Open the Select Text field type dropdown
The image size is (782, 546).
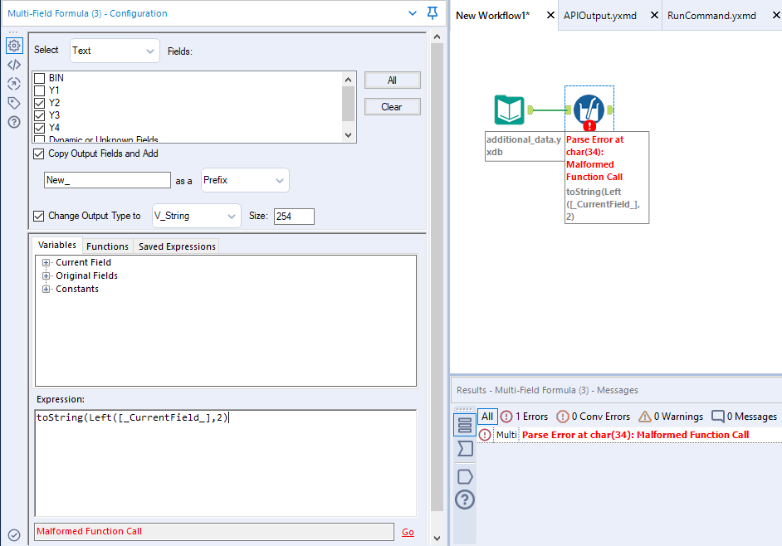point(114,50)
